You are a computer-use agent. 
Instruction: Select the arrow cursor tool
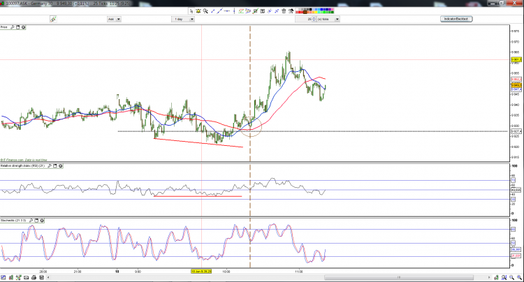point(191,11)
